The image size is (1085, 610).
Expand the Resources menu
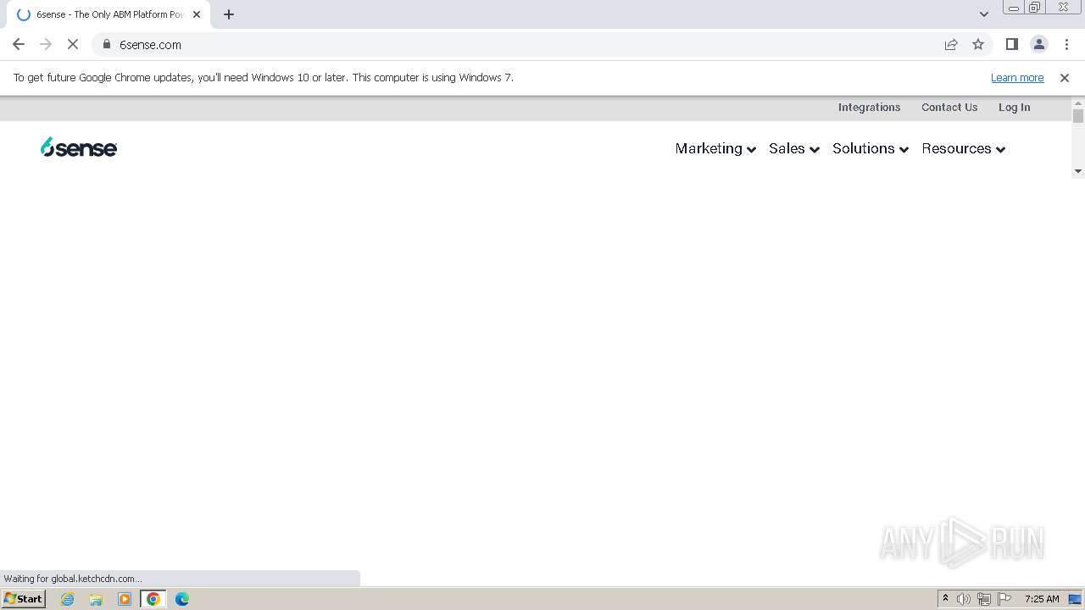tap(964, 148)
